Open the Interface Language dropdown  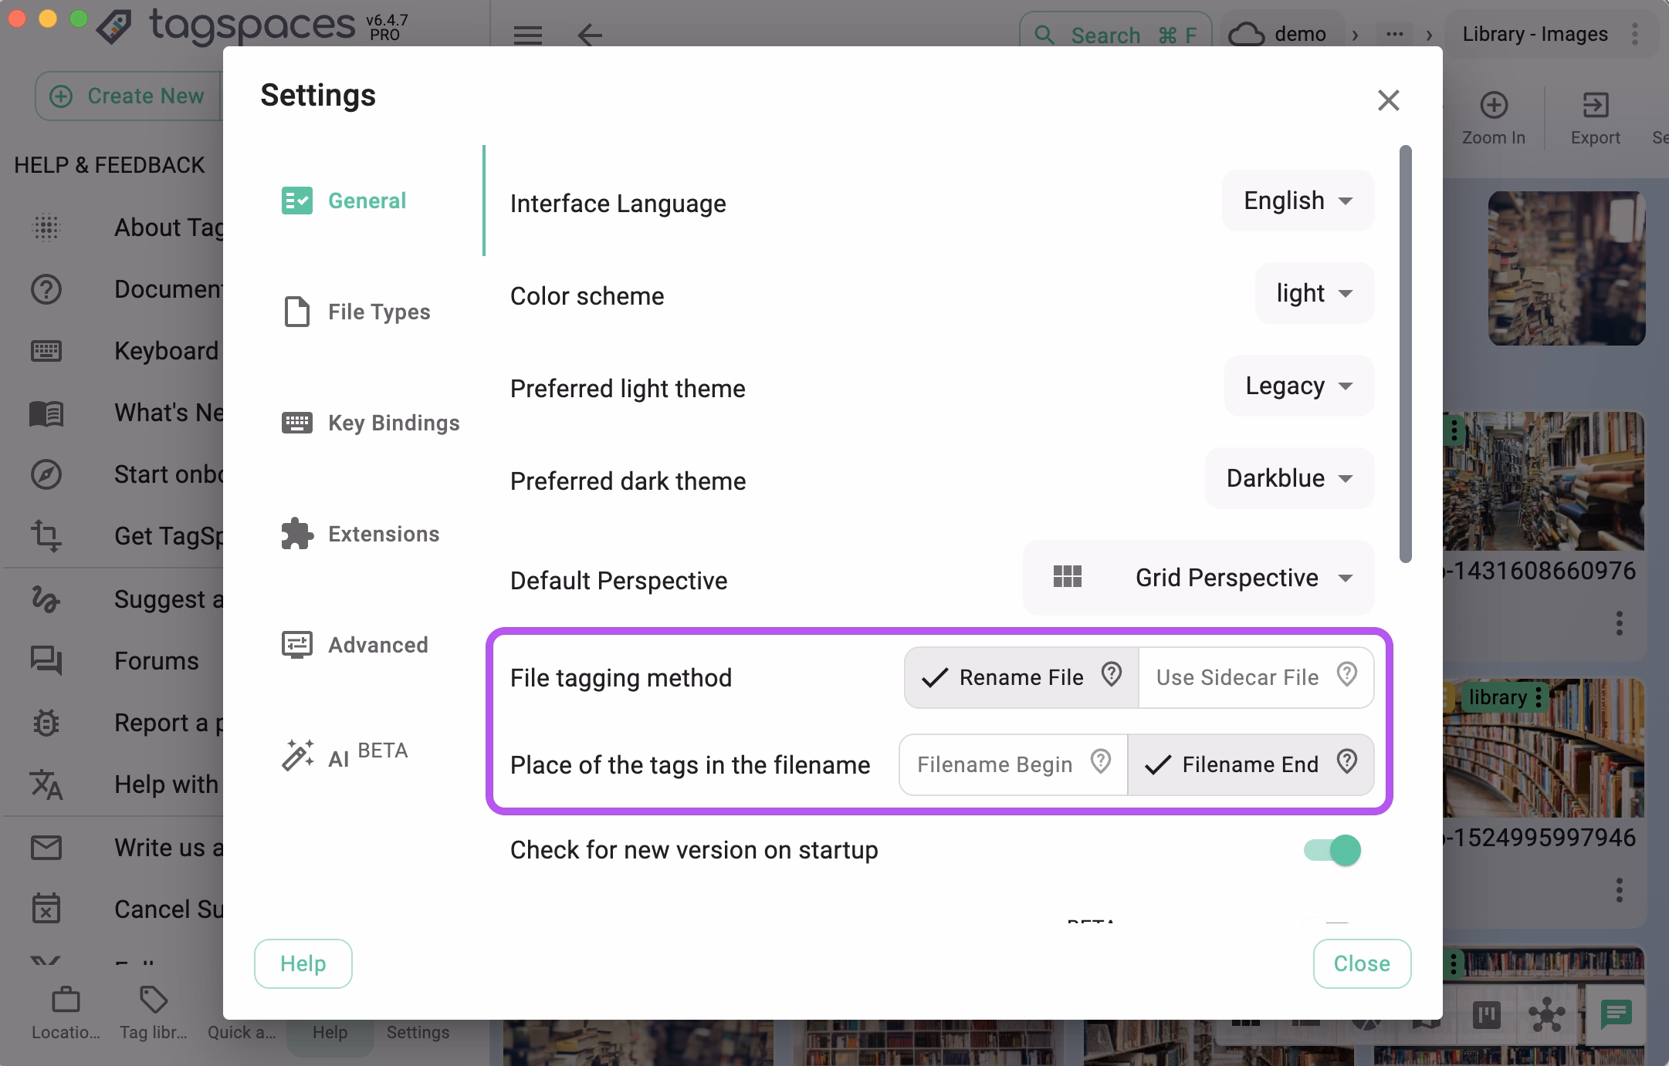1297,201
